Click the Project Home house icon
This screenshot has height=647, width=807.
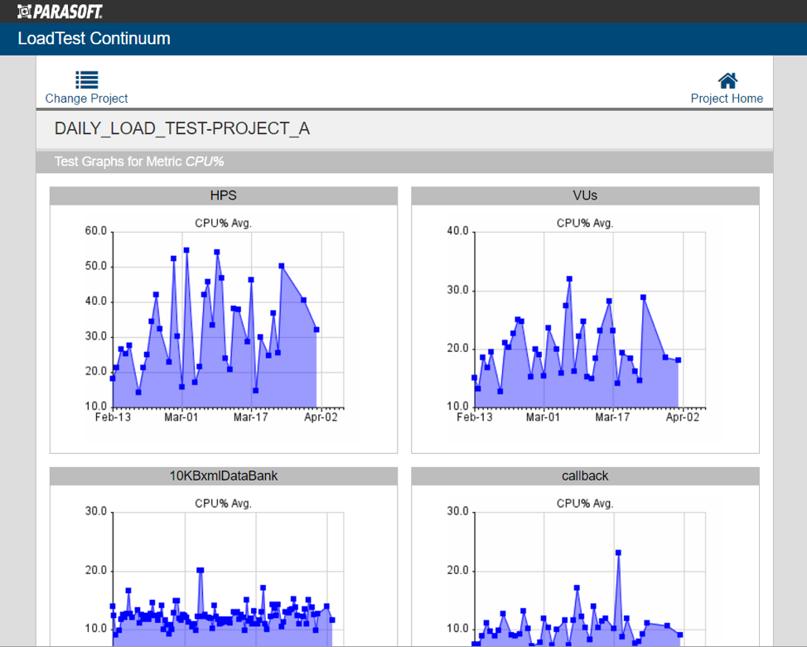[727, 80]
